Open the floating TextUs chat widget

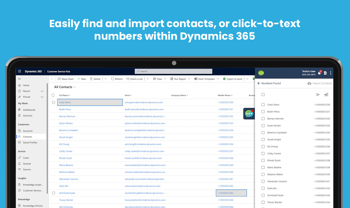[x=249, y=114]
